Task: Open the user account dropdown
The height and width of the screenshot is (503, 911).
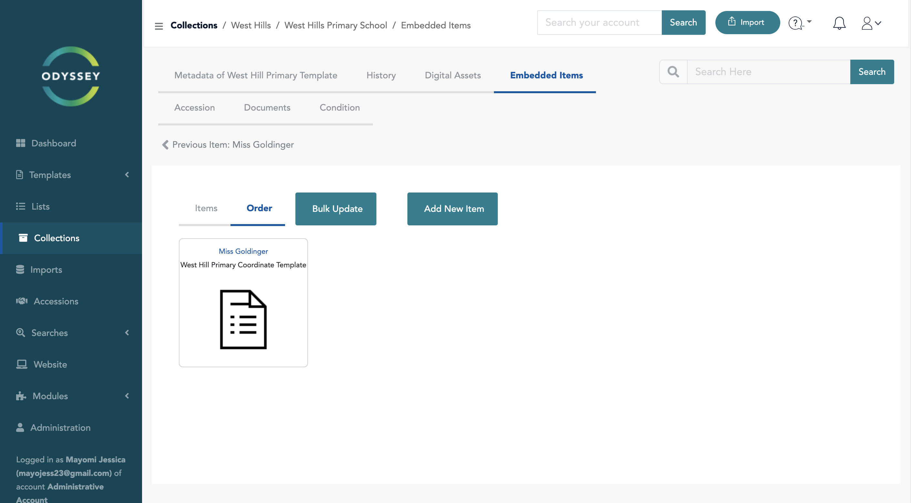Action: point(871,23)
